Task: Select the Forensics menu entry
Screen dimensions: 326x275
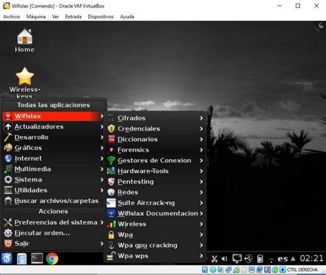Action: [x=155, y=150]
